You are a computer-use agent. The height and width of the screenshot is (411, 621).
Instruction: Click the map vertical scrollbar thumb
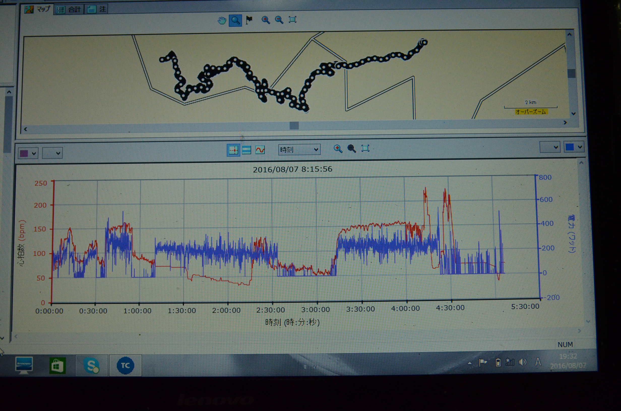tap(571, 73)
